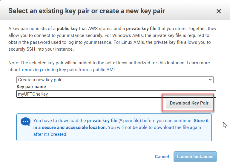Click the chevron arrow on key pair selector
This screenshot has width=230, height=168.
[210, 80]
